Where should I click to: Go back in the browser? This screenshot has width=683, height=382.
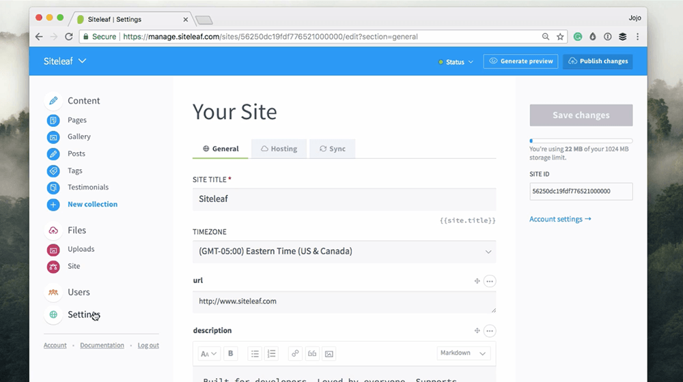pos(39,37)
